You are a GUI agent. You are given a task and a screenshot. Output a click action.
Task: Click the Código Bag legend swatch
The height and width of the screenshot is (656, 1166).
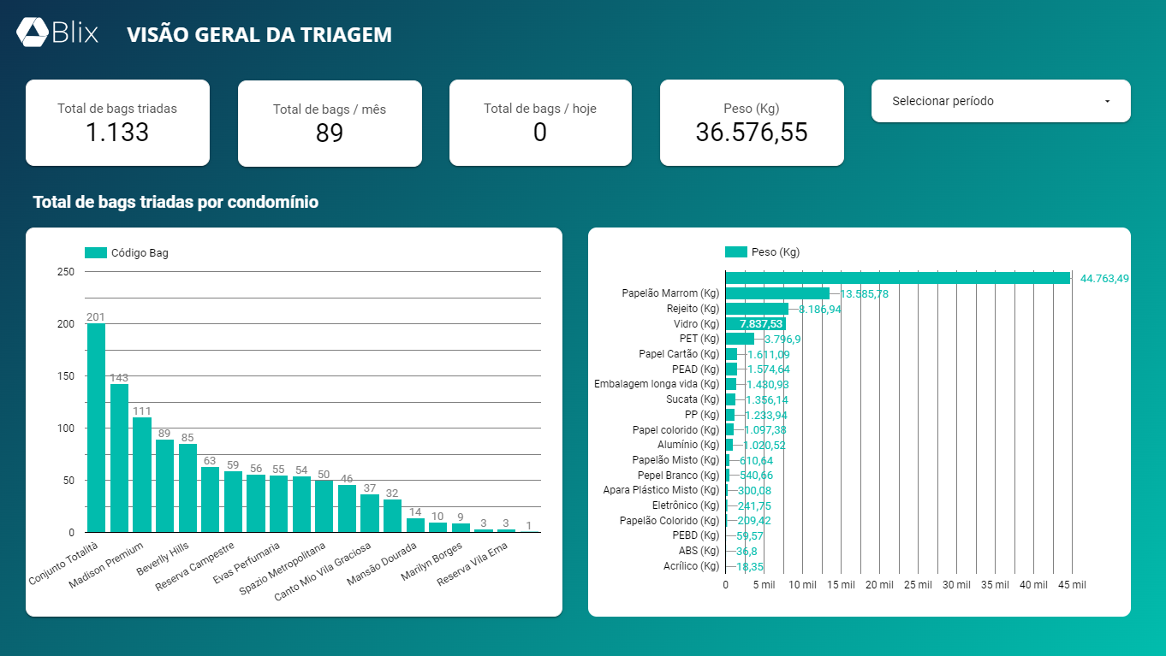tap(96, 253)
